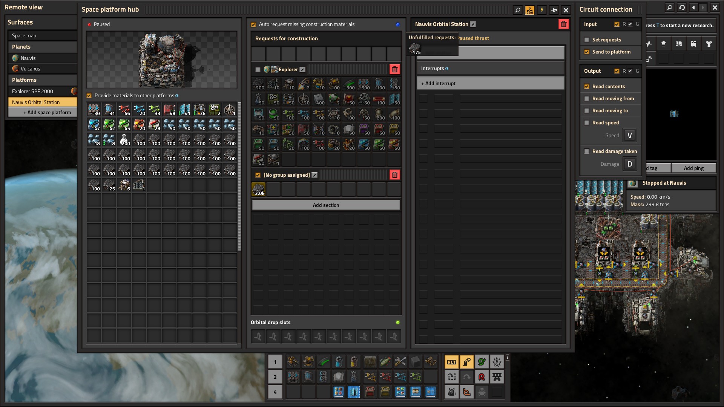
Task: Uncheck the No group assigned section checkbox
Action: [258, 175]
